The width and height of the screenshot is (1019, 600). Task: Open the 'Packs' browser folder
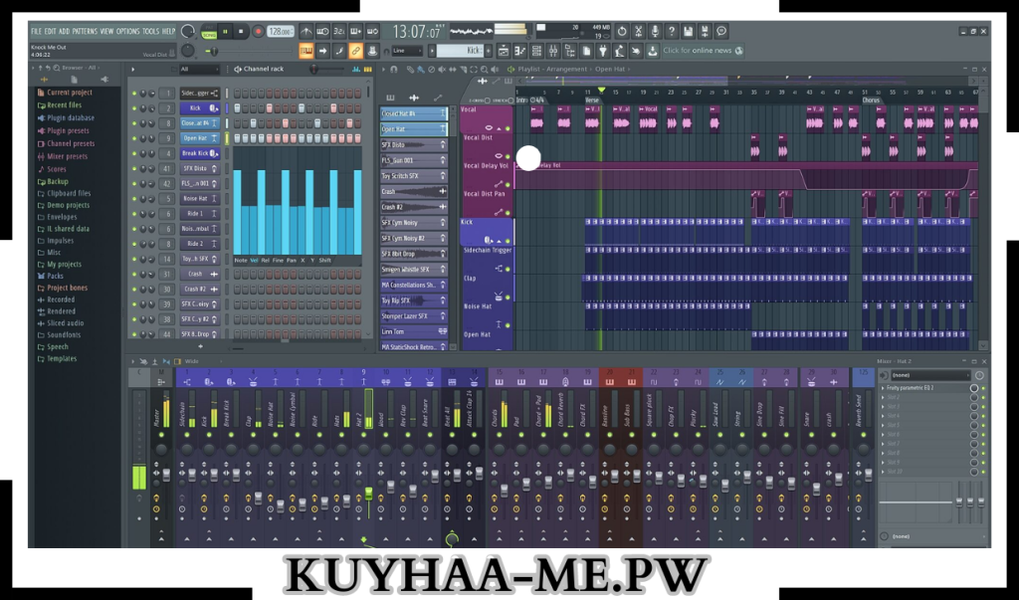click(56, 276)
